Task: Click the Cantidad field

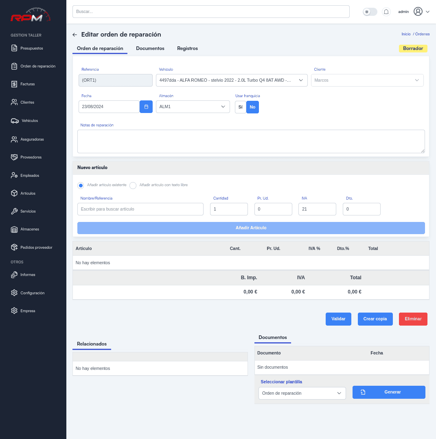Action: point(229,209)
